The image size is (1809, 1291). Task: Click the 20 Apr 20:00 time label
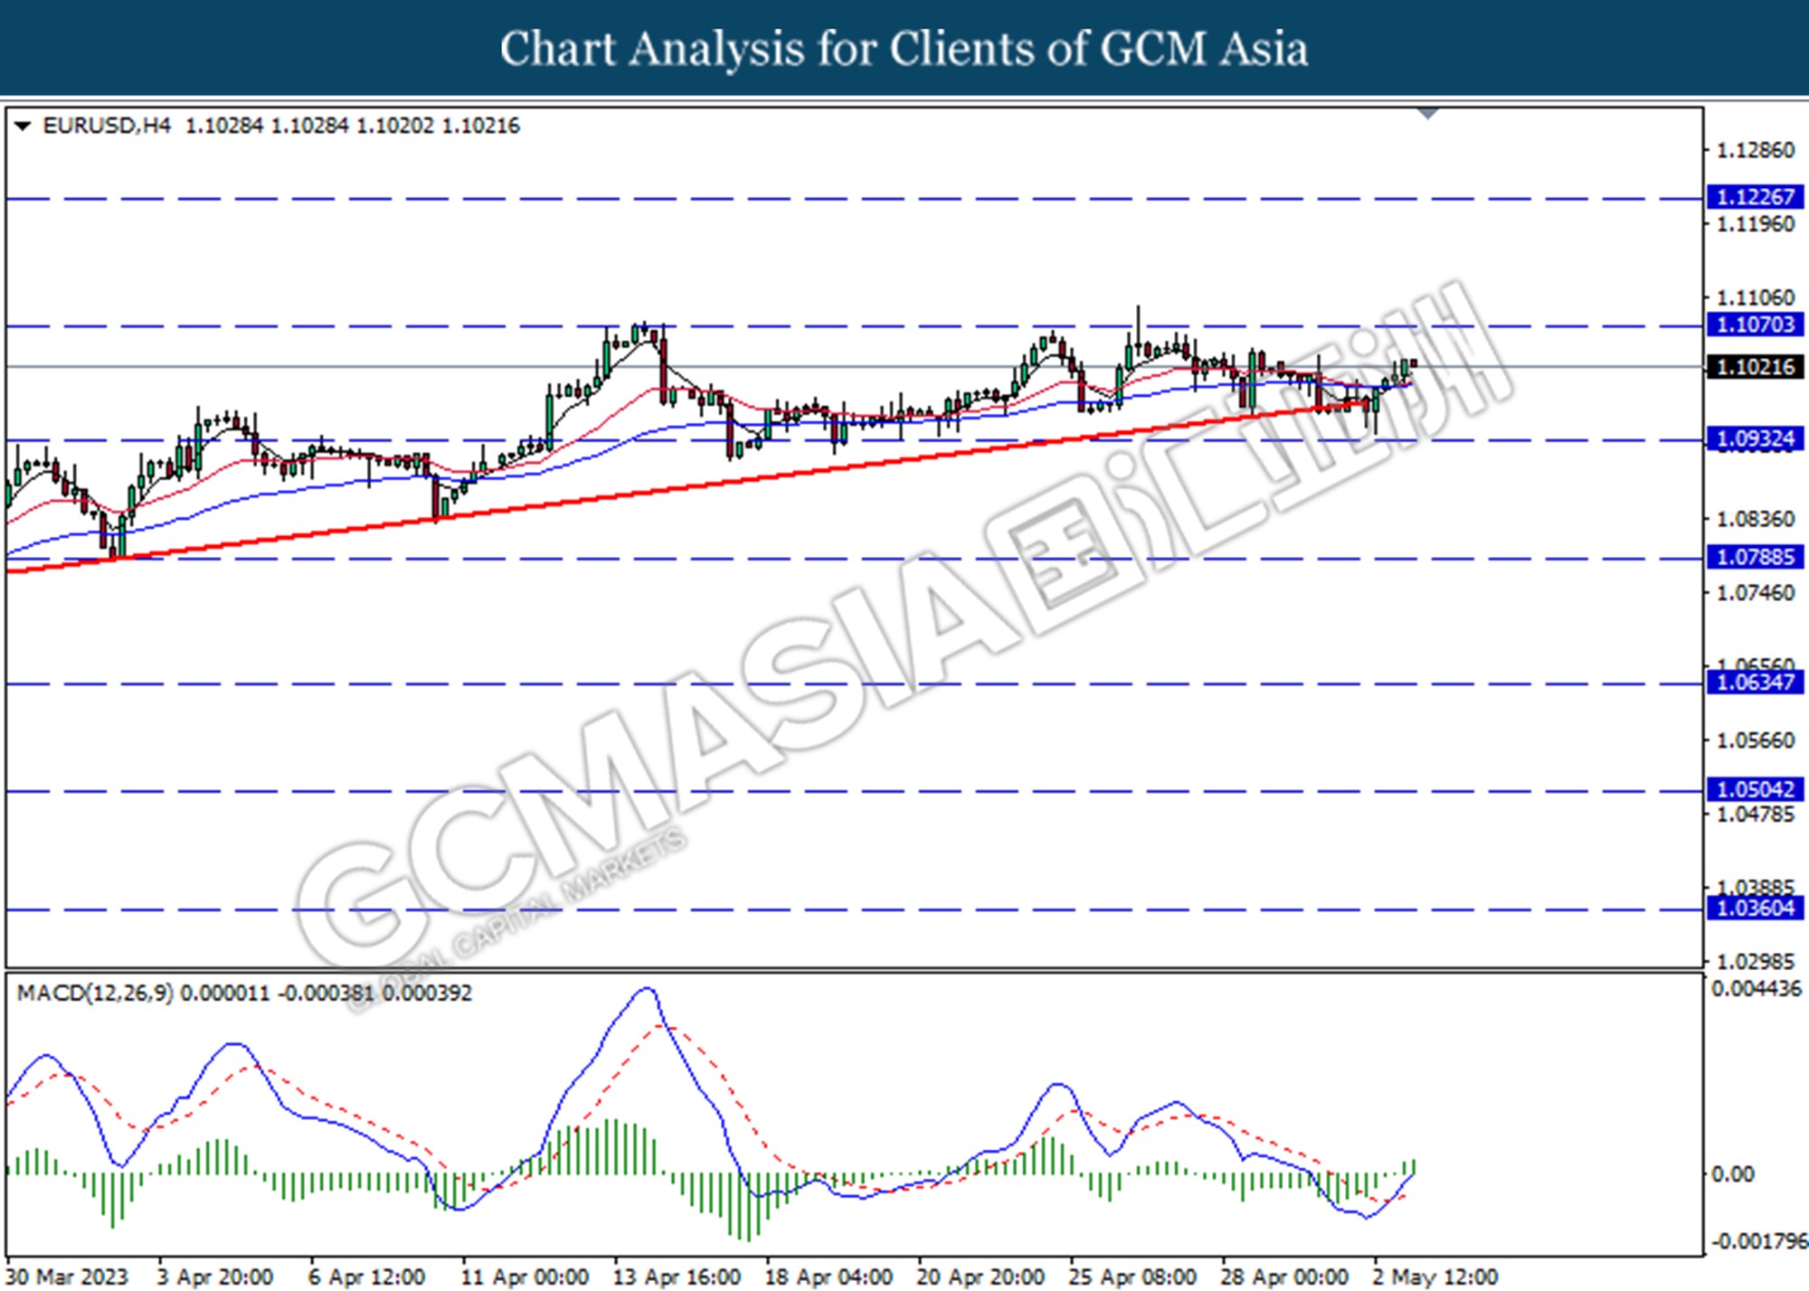point(980,1277)
